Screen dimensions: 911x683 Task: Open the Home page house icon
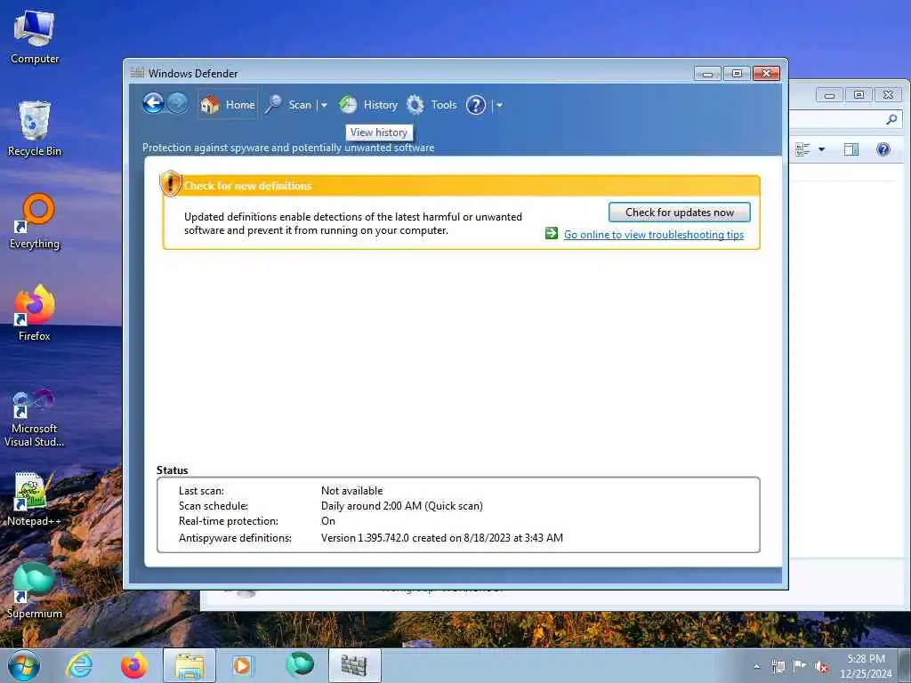tap(210, 105)
